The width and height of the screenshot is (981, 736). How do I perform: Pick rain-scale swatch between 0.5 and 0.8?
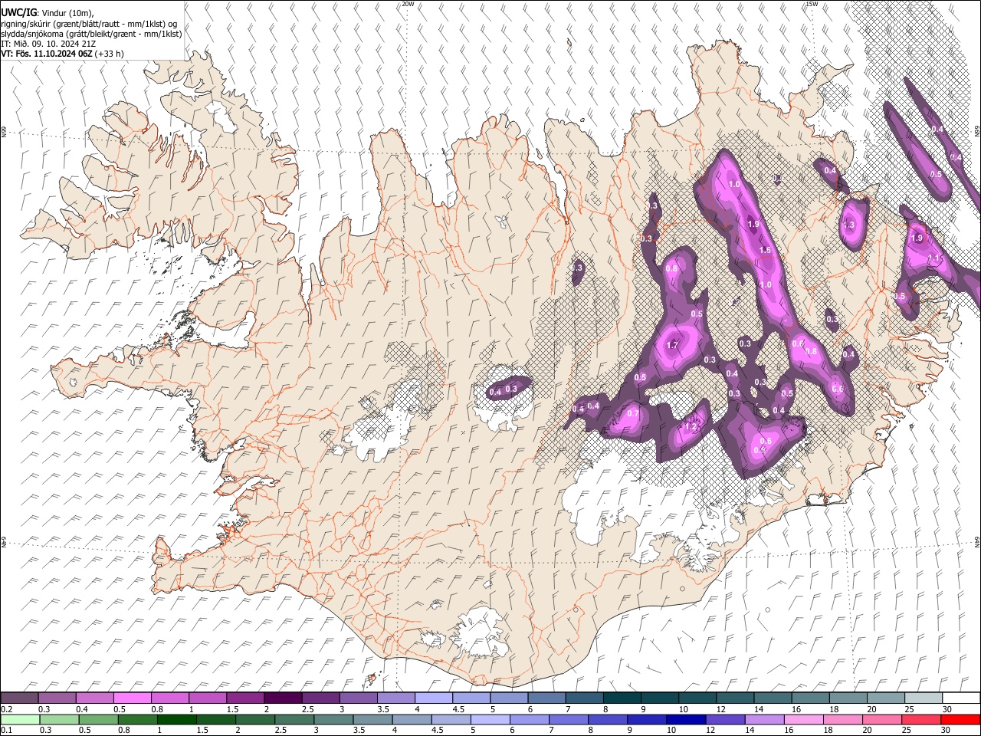point(98,720)
